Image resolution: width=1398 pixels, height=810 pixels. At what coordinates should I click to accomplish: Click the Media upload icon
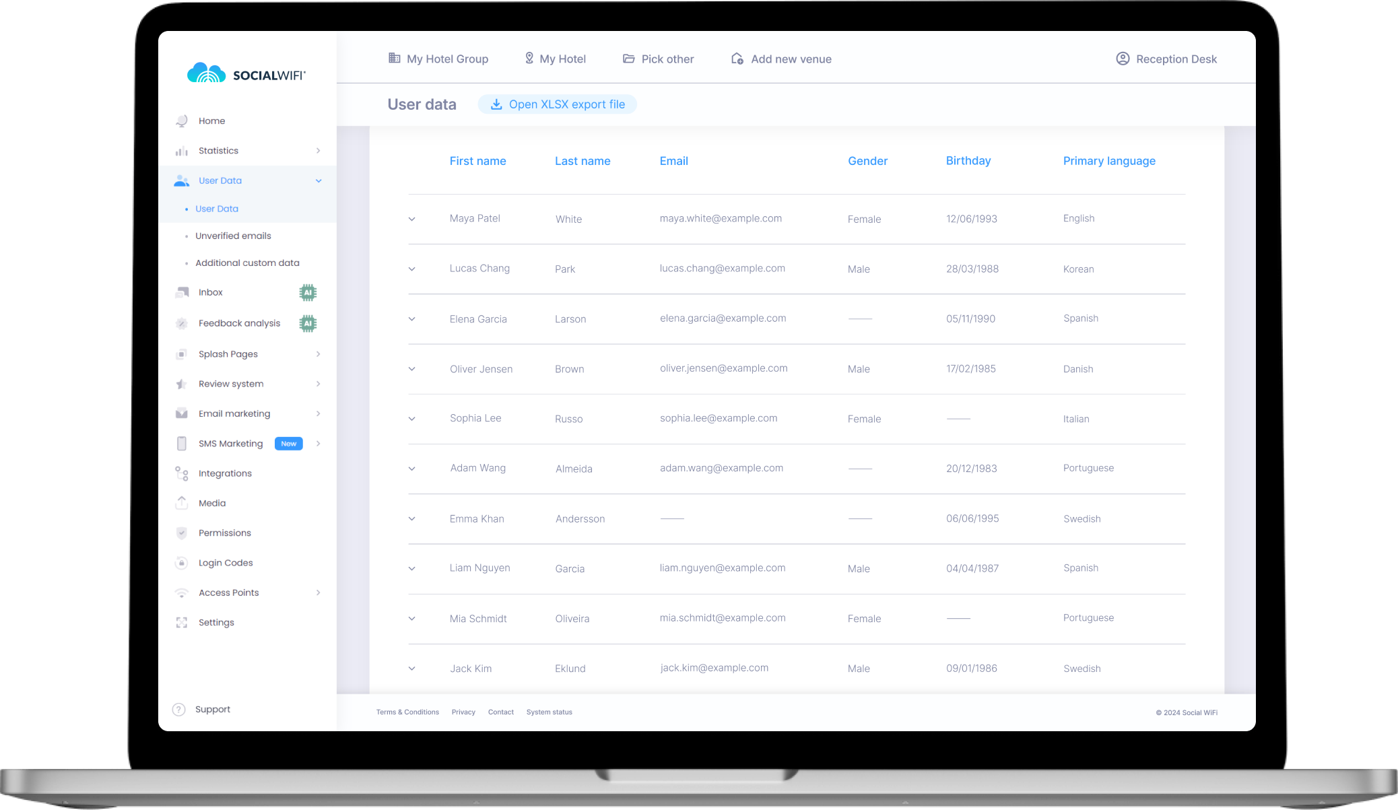point(182,503)
